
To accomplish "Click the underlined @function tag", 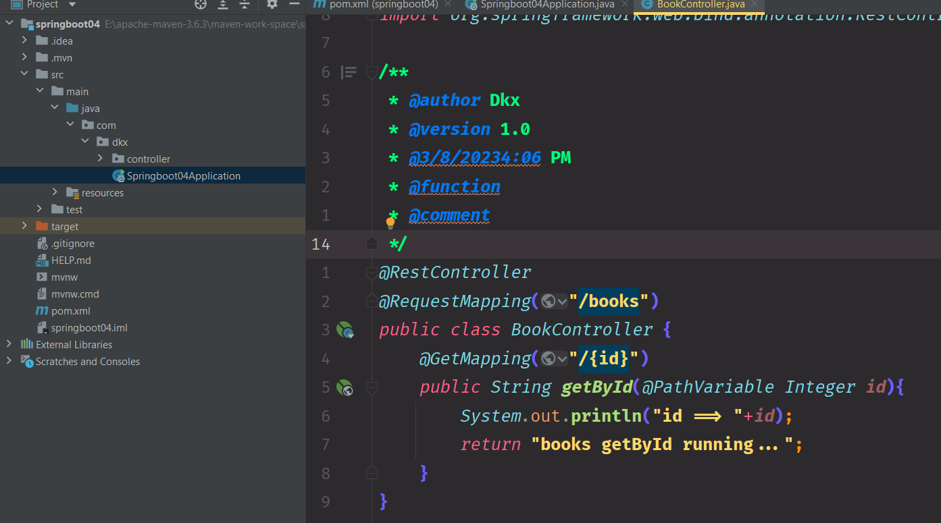I will pos(455,187).
